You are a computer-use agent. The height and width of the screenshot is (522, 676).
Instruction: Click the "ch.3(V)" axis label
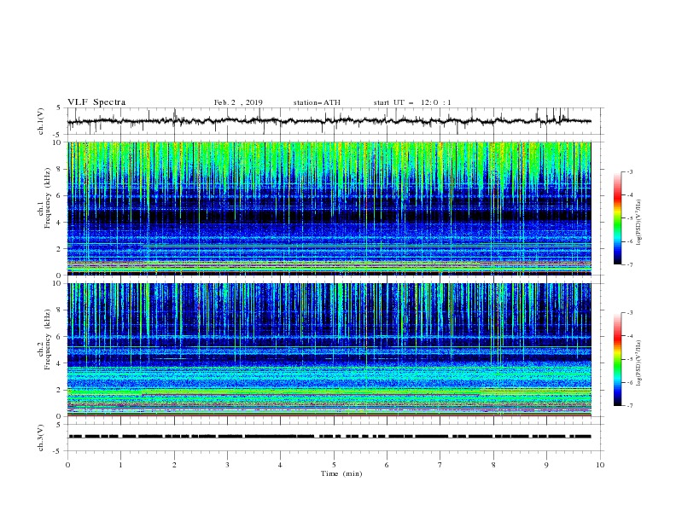point(41,438)
